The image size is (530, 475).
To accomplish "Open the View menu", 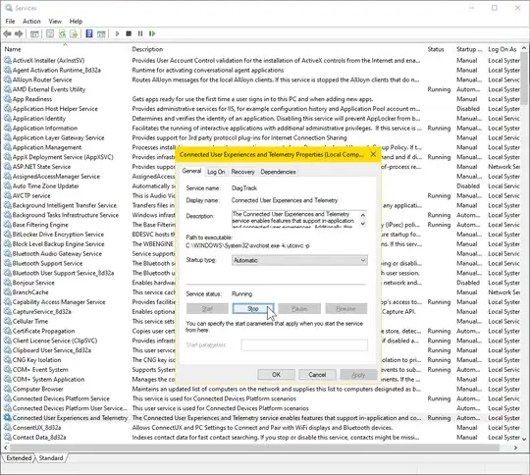I will pos(55,22).
